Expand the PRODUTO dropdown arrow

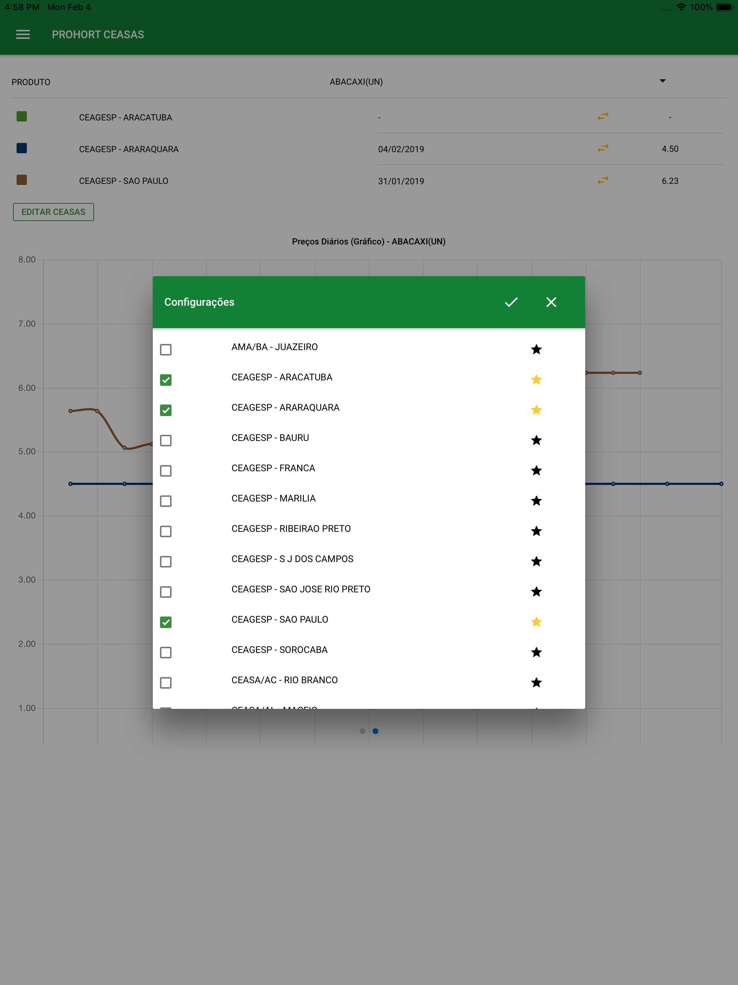pyautogui.click(x=662, y=81)
